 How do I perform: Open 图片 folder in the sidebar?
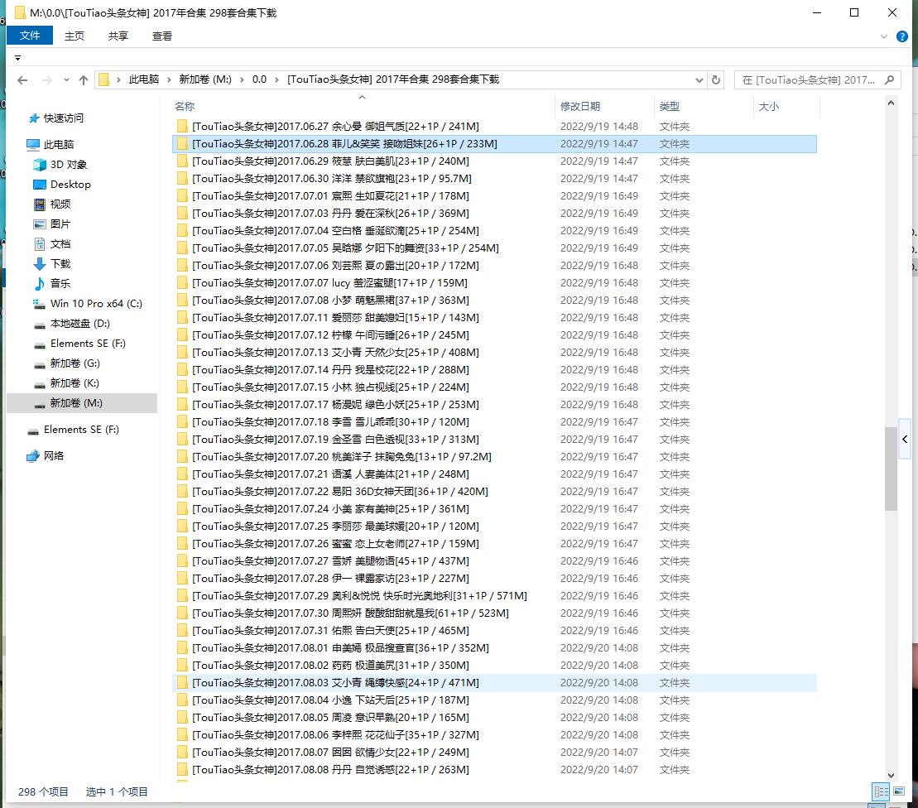[60, 224]
